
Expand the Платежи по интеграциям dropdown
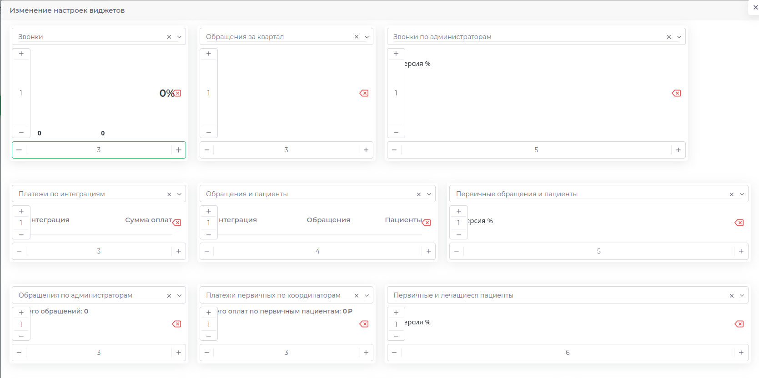[179, 194]
